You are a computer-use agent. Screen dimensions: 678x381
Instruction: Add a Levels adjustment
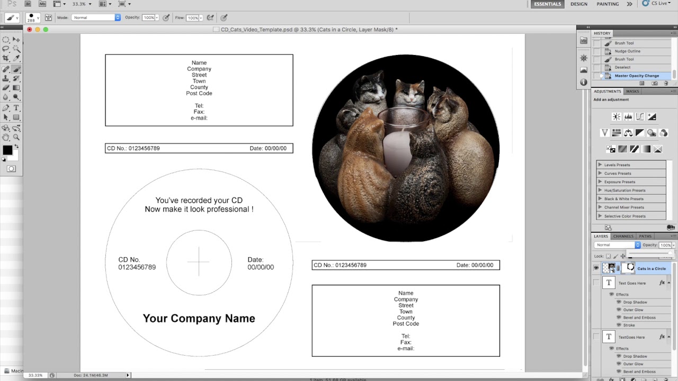tap(628, 116)
